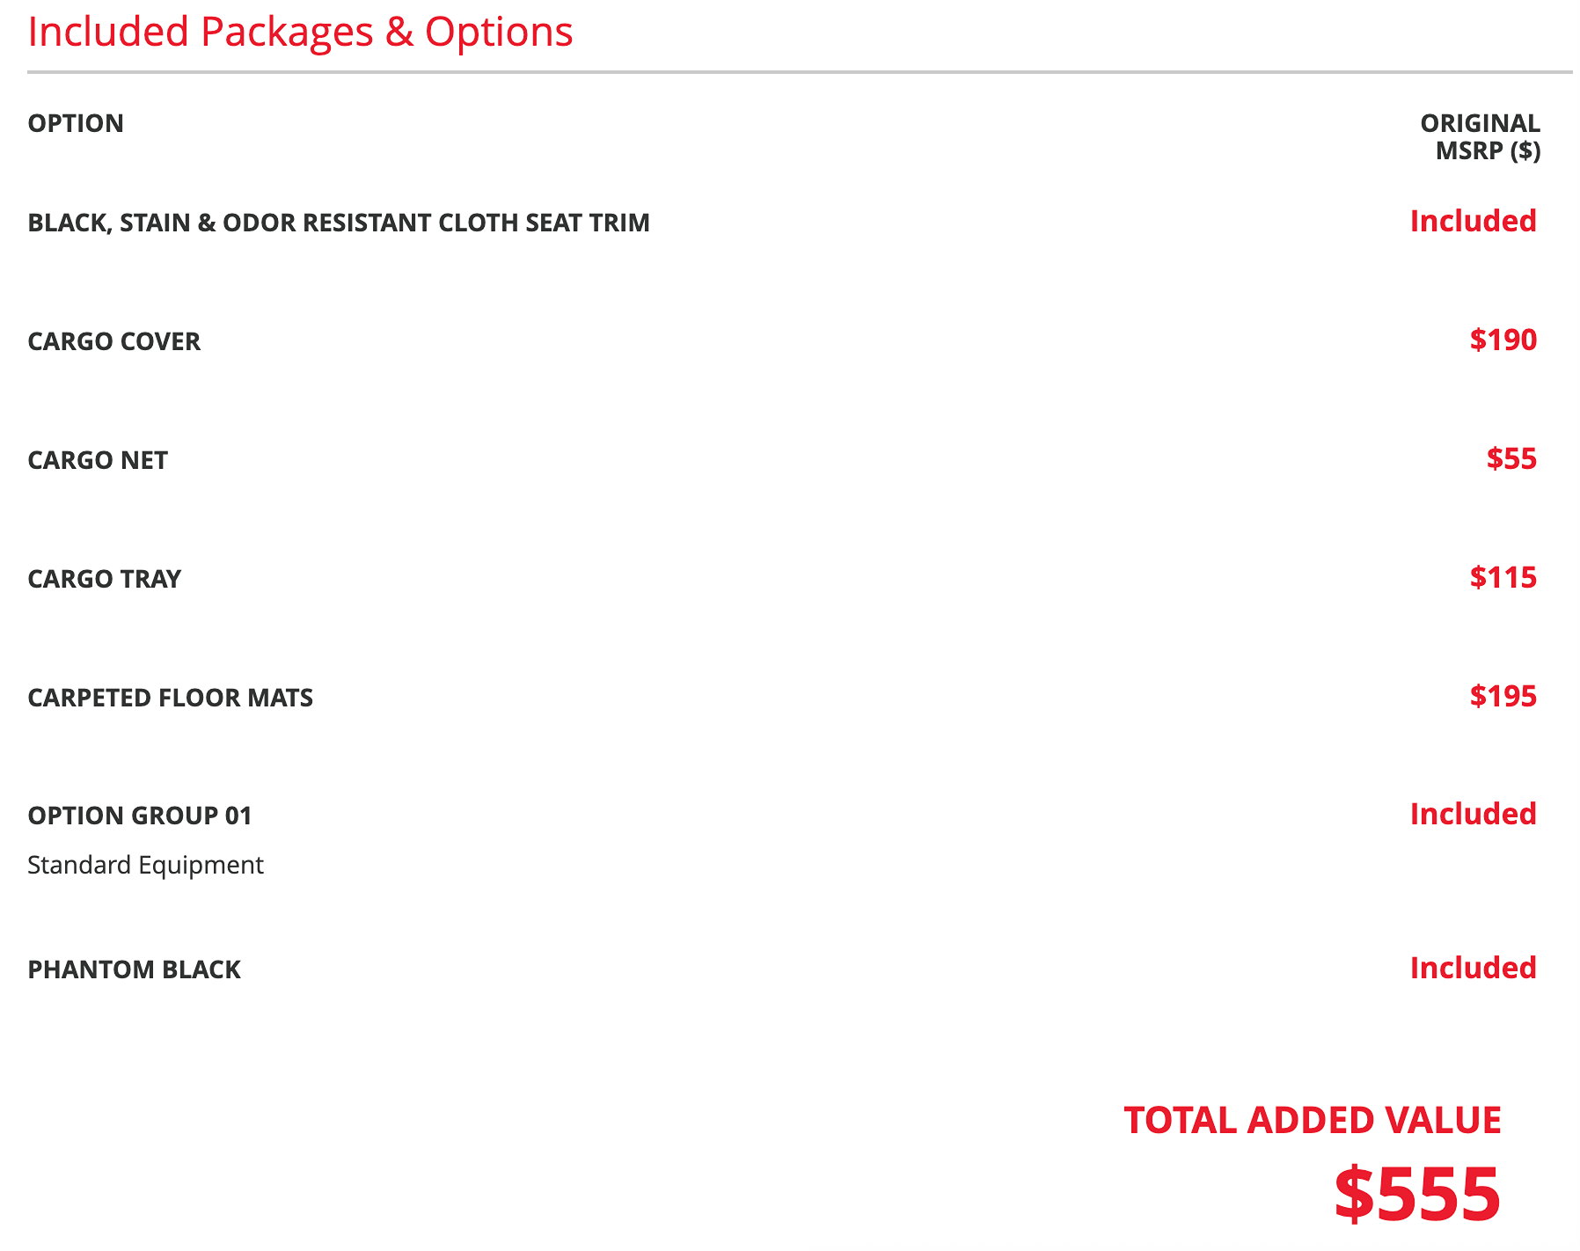1580x1251 pixels.
Task: Select the OPTION column header
Action: click(76, 123)
